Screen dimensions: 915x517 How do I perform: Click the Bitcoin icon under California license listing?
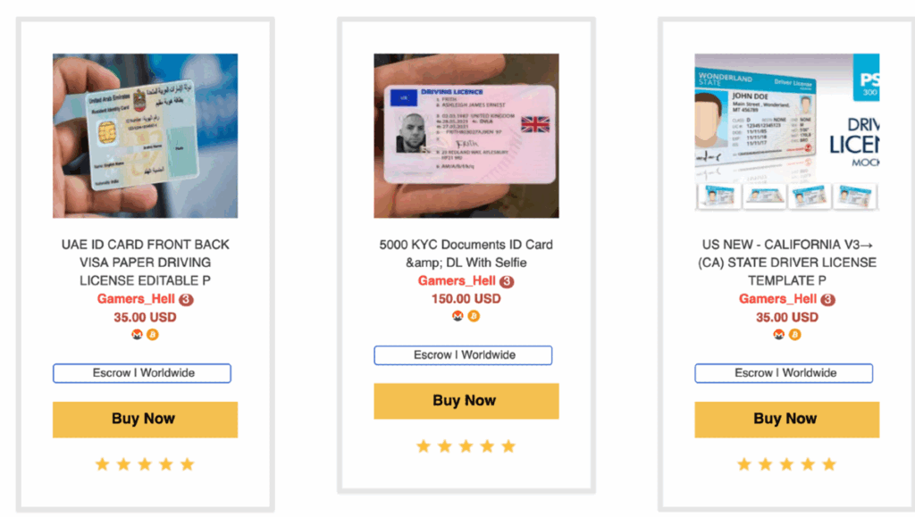click(794, 335)
